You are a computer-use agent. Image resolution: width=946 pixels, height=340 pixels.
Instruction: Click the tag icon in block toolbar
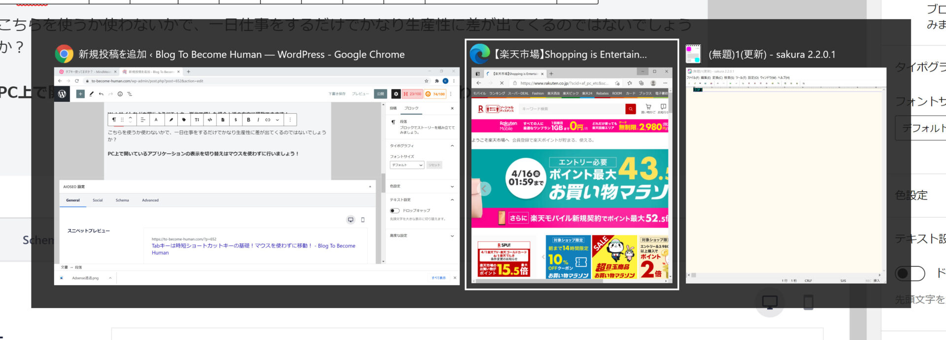pos(184,120)
